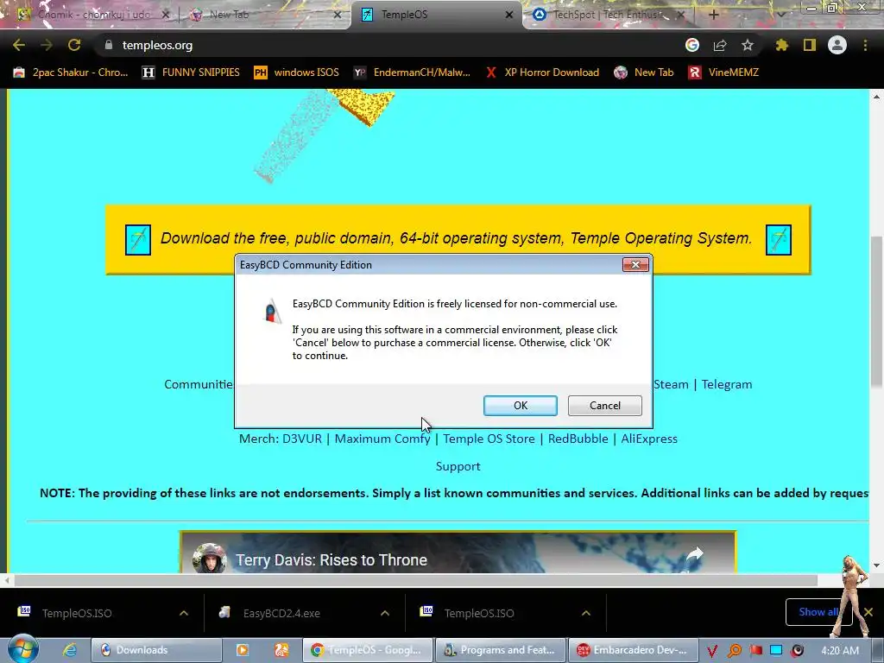Click the page vertical scrollbar
The height and width of the screenshot is (663, 884).
coord(876,312)
